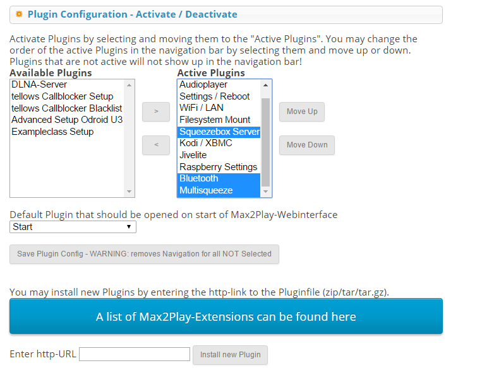Image resolution: width=494 pixels, height=368 pixels.
Task: Click the Move Up button
Action: (302, 112)
